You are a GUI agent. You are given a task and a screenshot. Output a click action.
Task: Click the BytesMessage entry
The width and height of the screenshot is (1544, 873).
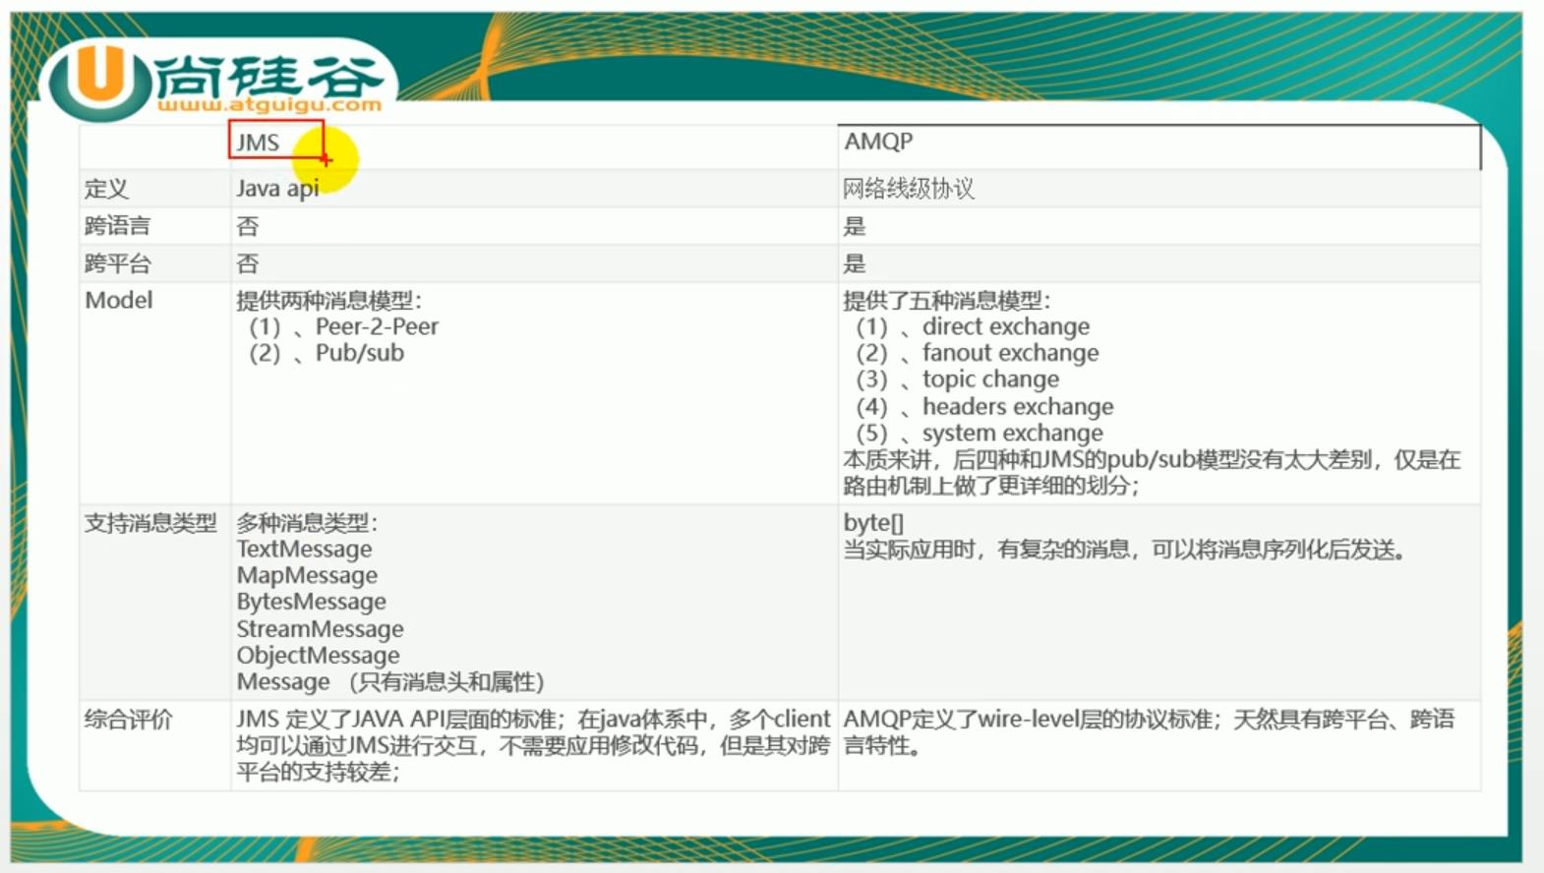[x=311, y=602]
